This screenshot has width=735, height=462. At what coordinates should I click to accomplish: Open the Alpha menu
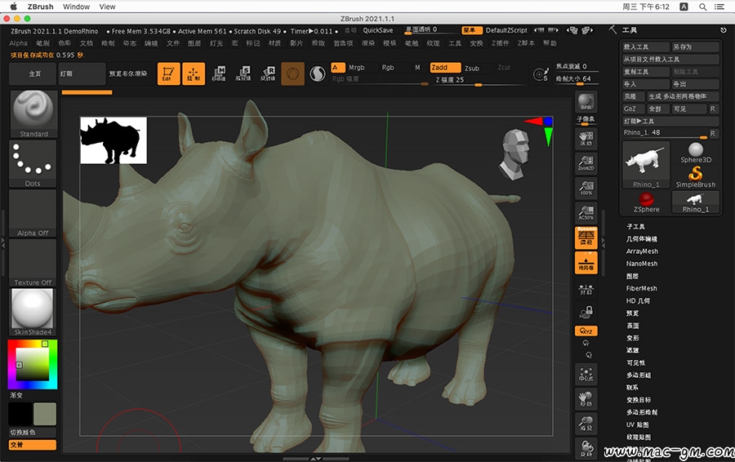[18, 43]
